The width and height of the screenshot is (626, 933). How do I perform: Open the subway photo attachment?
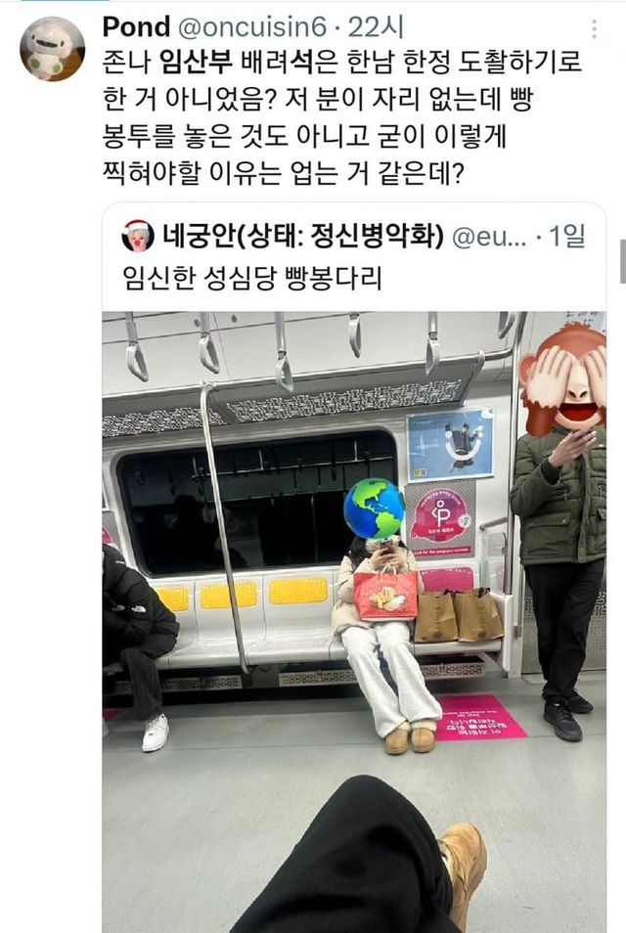point(354,622)
